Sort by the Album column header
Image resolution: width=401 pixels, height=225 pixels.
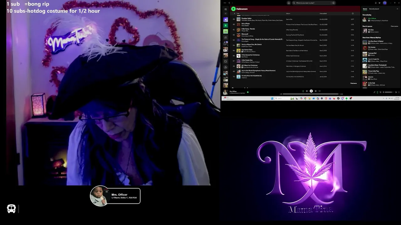288,13
